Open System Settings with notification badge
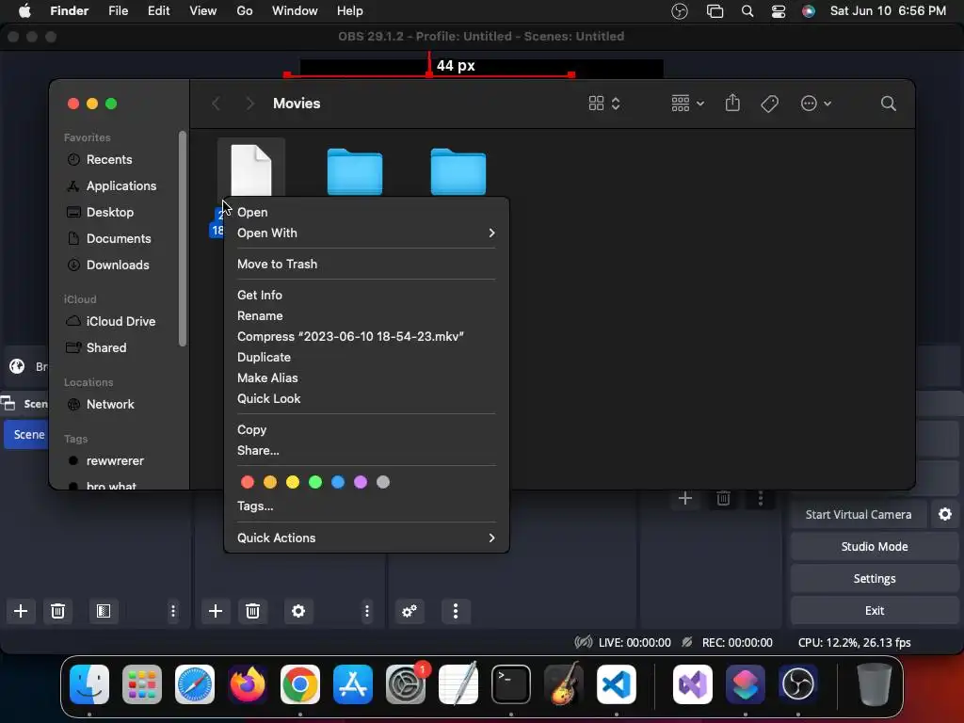 (x=406, y=684)
